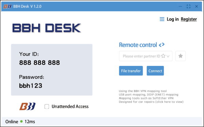Maximize the BBH Desk window
The width and height of the screenshot is (204, 127).
(x=188, y=6)
